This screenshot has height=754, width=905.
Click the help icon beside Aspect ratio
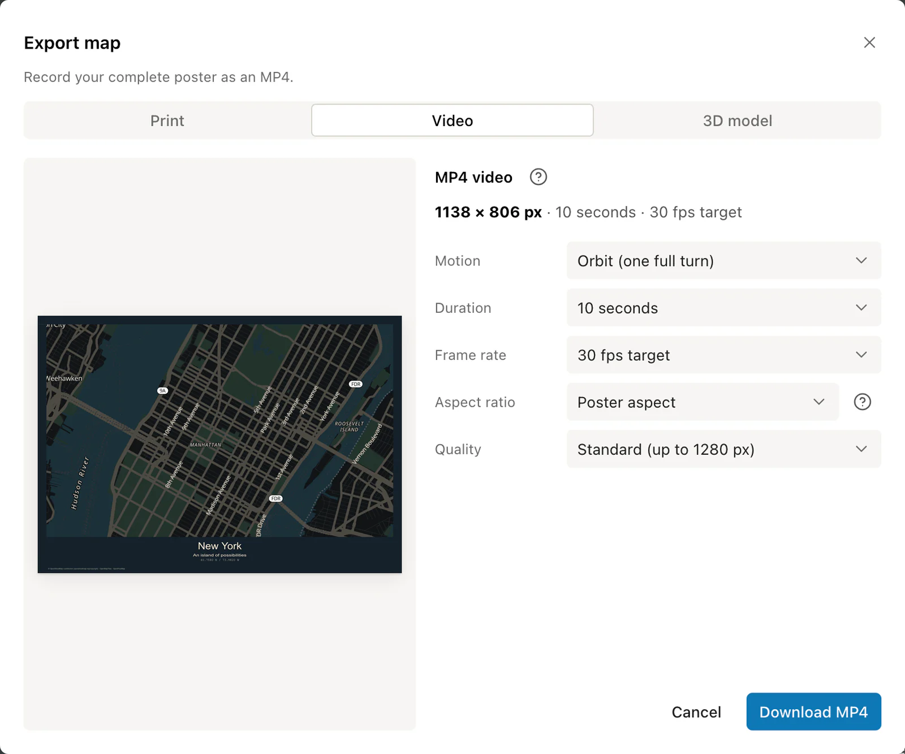click(862, 402)
